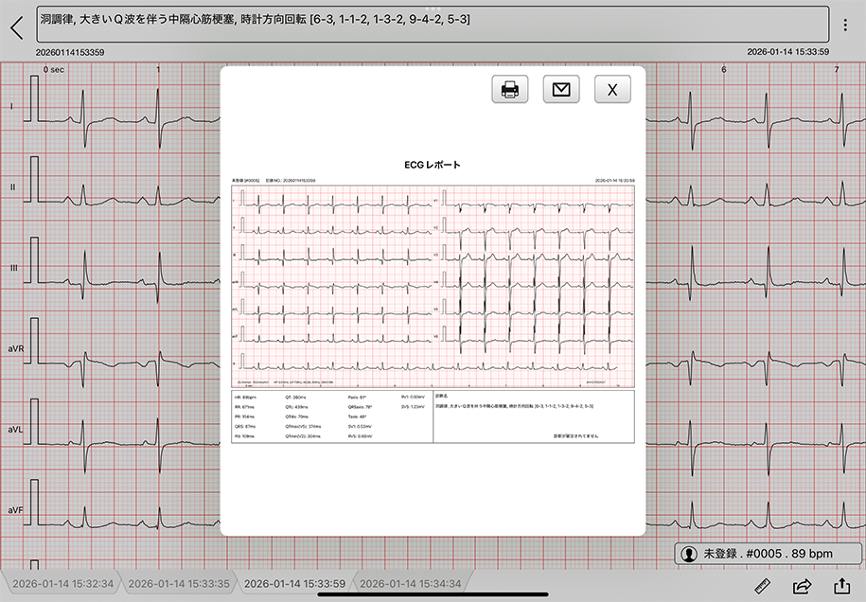The image size is (866, 602).
Task: Tap the measurements table in report
Action: point(331,416)
